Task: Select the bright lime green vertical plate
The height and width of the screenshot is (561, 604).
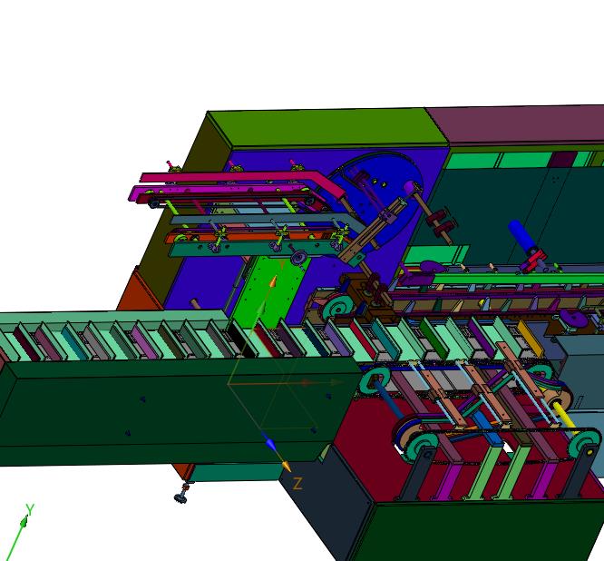Action: pyautogui.click(x=269, y=291)
